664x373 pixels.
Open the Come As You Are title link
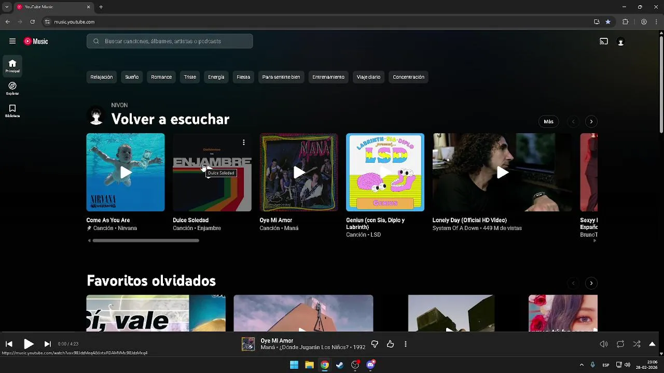pyautogui.click(x=108, y=220)
